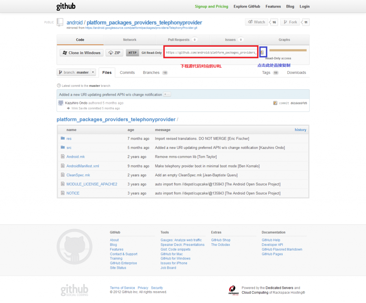Click the Octocat logo in the footer

[x=74, y=247]
